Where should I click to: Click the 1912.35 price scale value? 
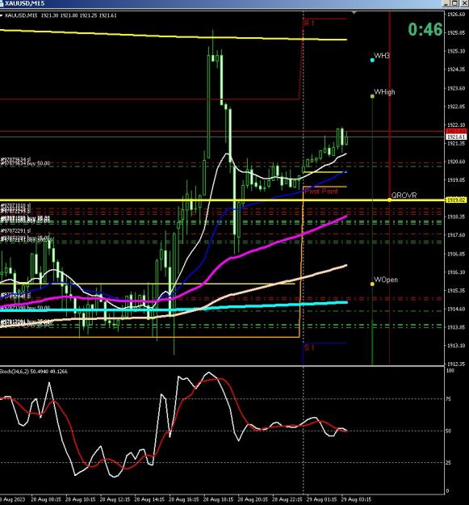tap(456, 364)
